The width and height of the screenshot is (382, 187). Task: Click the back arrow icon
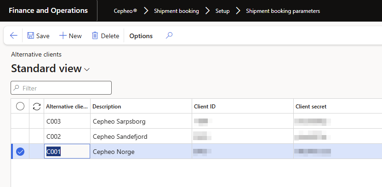pos(13,35)
